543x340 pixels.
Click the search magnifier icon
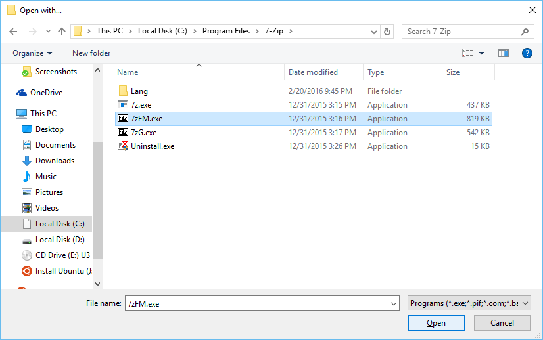pos(525,32)
